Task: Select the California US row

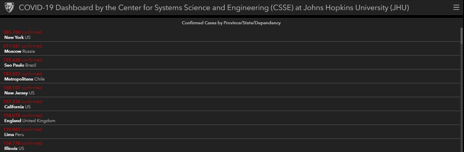Action: pyautogui.click(x=17, y=107)
